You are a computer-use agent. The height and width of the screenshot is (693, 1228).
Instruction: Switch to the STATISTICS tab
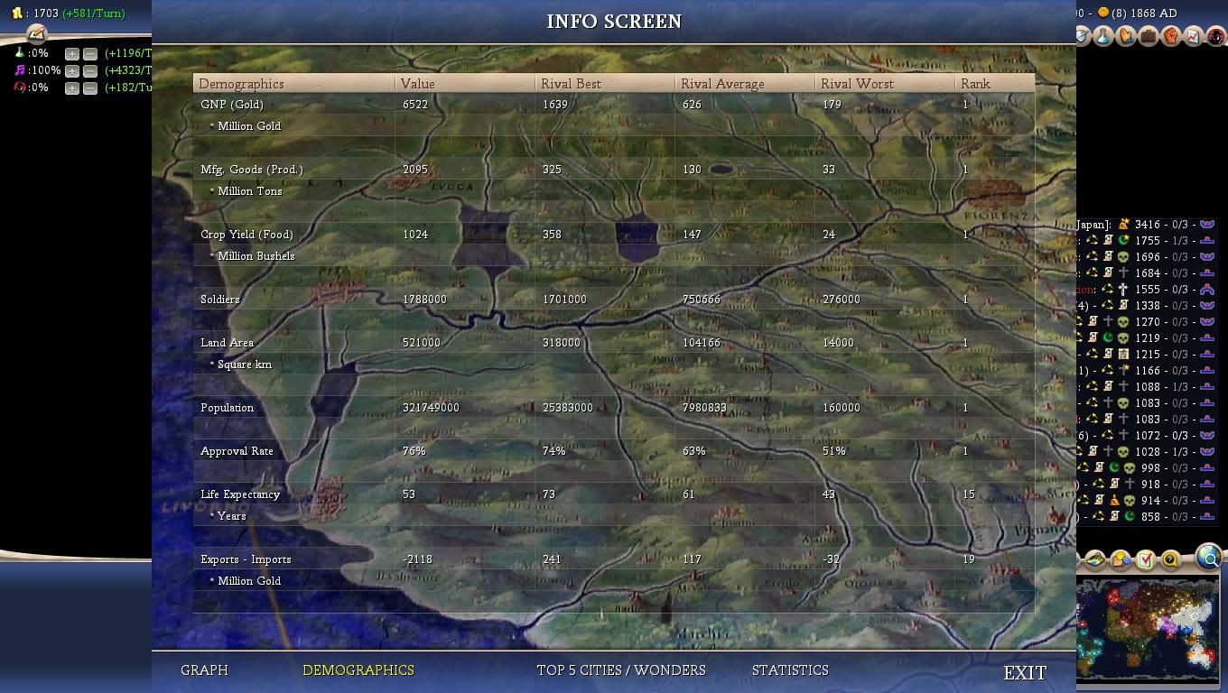point(790,670)
